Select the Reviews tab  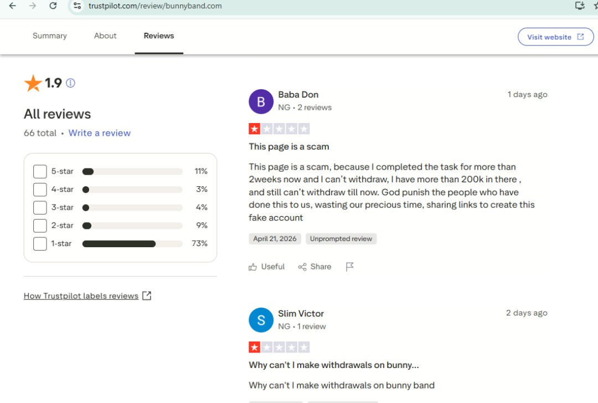coord(159,36)
